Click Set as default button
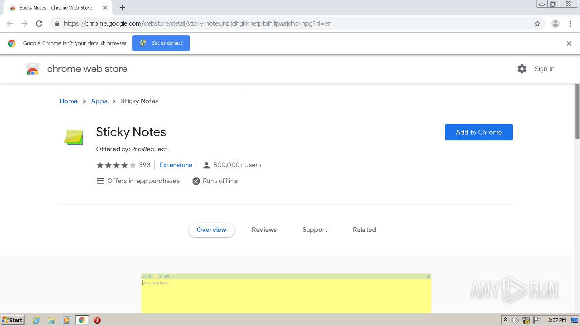The image size is (580, 326). click(161, 43)
